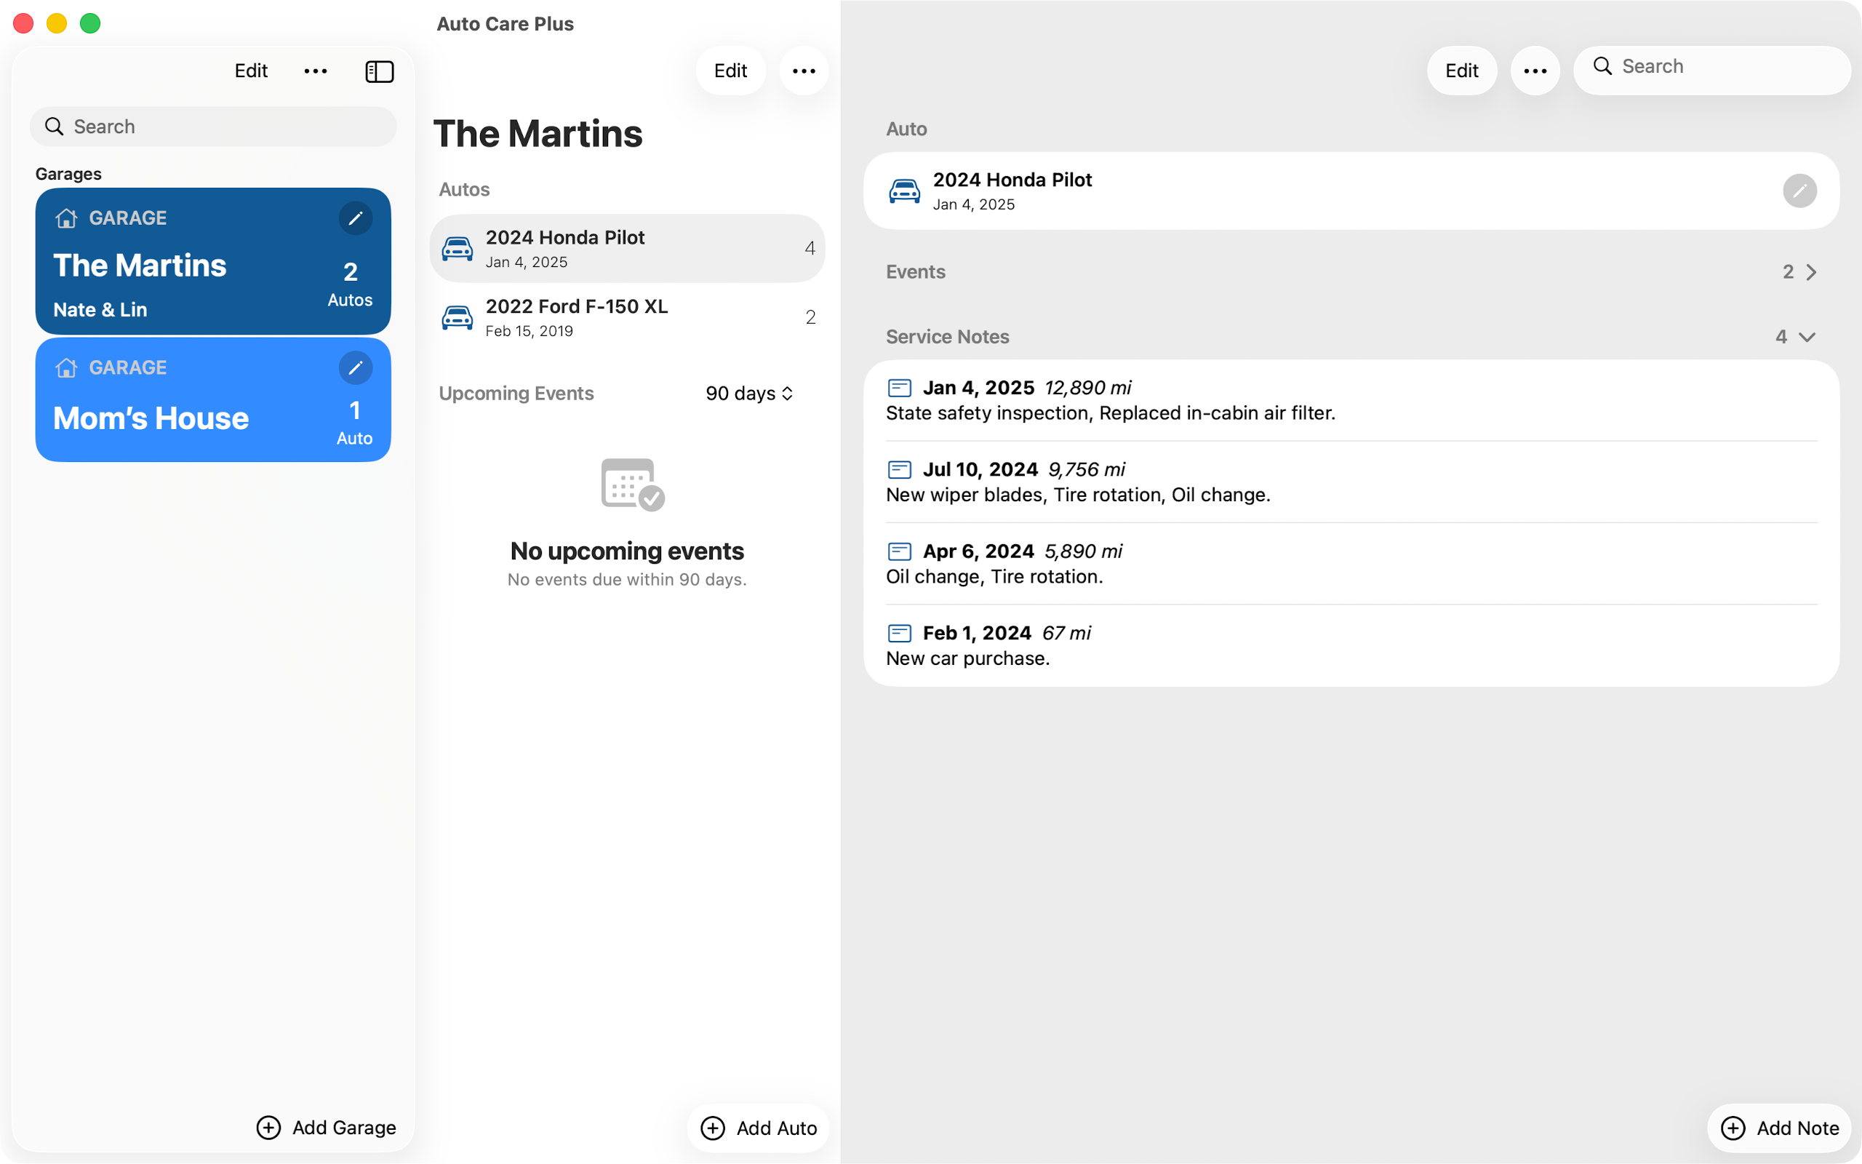Click the note icon for Feb 1, 2024 entry

tap(900, 634)
